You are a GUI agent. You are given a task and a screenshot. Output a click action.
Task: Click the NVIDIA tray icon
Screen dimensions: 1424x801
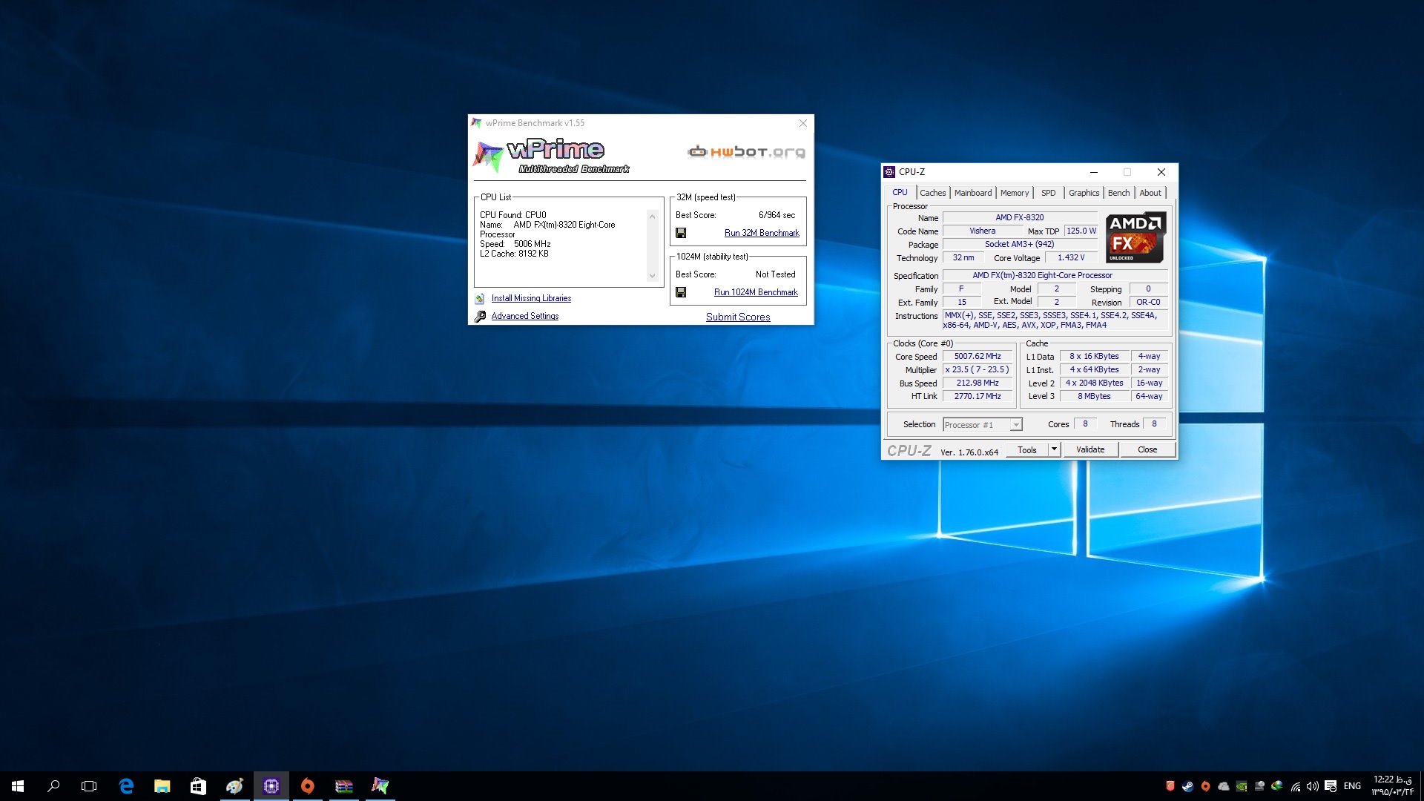1242,786
